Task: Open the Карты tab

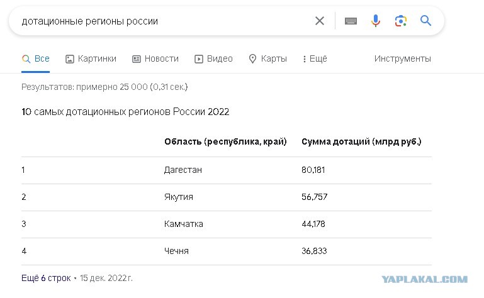Action: click(x=267, y=58)
